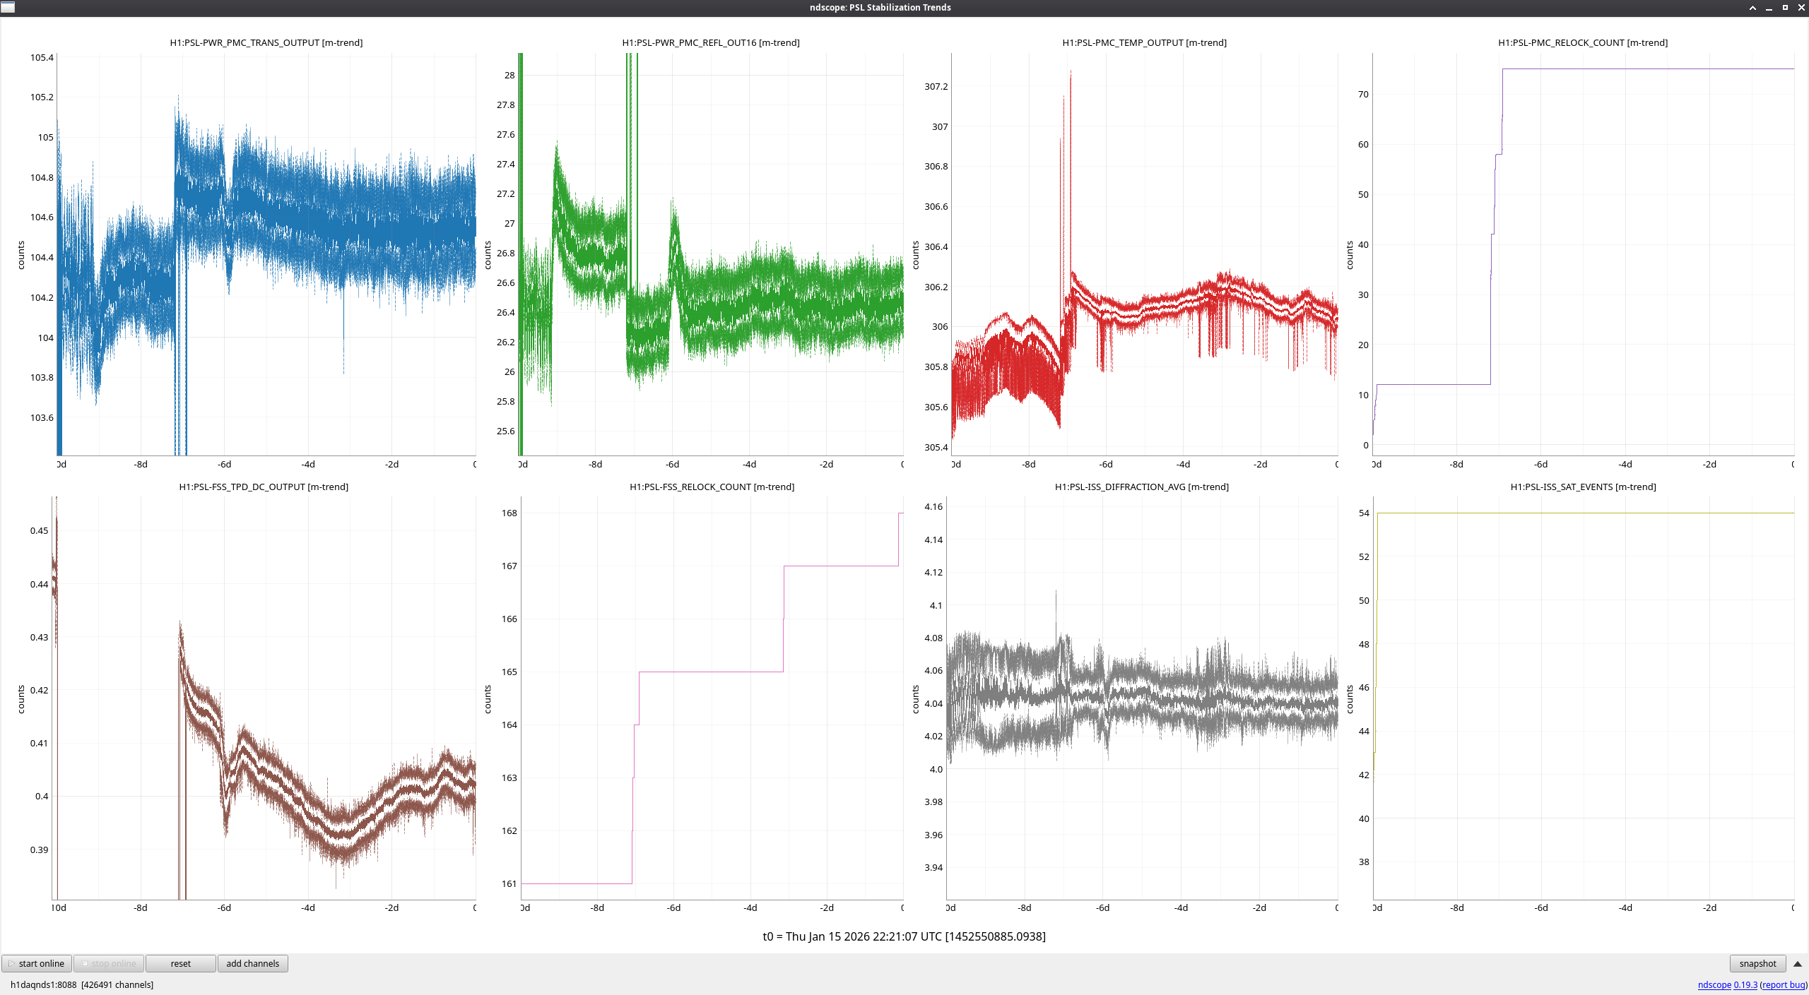Click the FSS_RELOCK_COUNT plot title
The width and height of the screenshot is (1809, 995).
[712, 487]
